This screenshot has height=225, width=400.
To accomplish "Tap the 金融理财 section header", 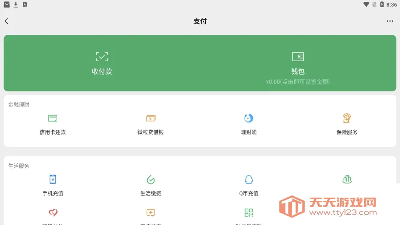I will pos(19,105).
